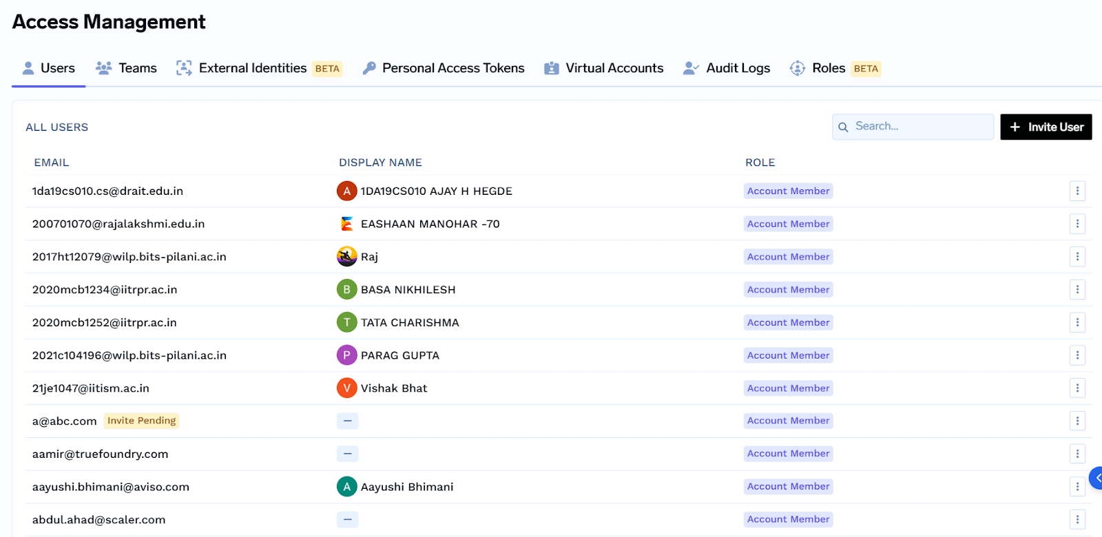Click the DISPLAY NAME column header
Screen dimensions: 1102x537
coord(380,162)
